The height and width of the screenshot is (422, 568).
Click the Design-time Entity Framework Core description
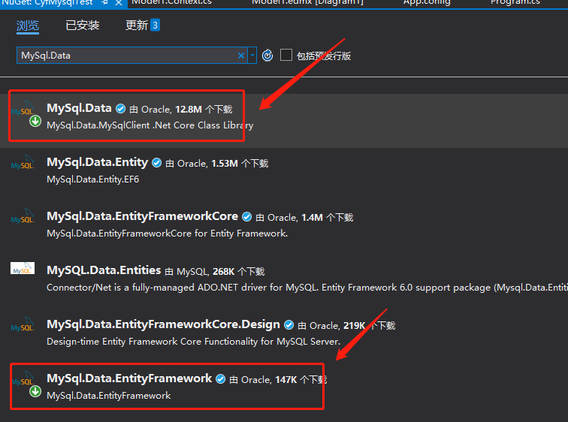(193, 342)
